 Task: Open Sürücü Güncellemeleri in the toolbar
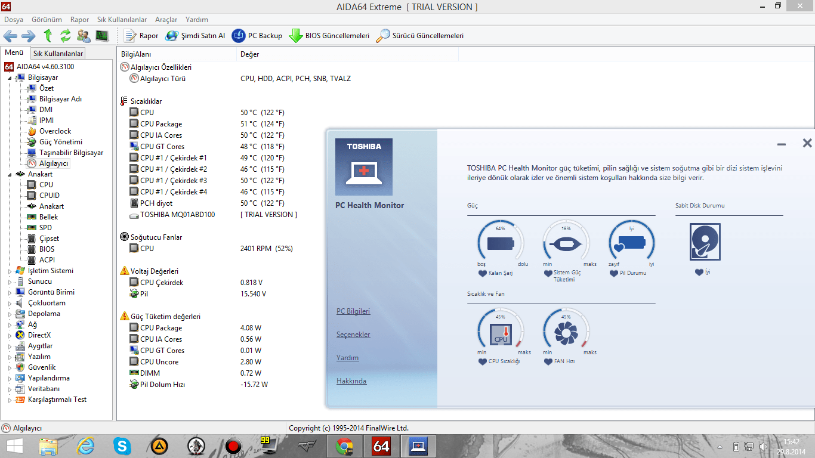click(x=419, y=36)
